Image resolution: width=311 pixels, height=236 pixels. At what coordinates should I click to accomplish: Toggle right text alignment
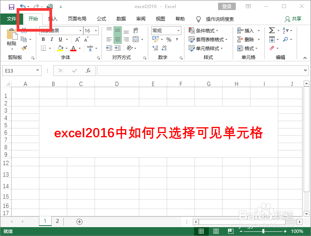[x=126, y=39]
